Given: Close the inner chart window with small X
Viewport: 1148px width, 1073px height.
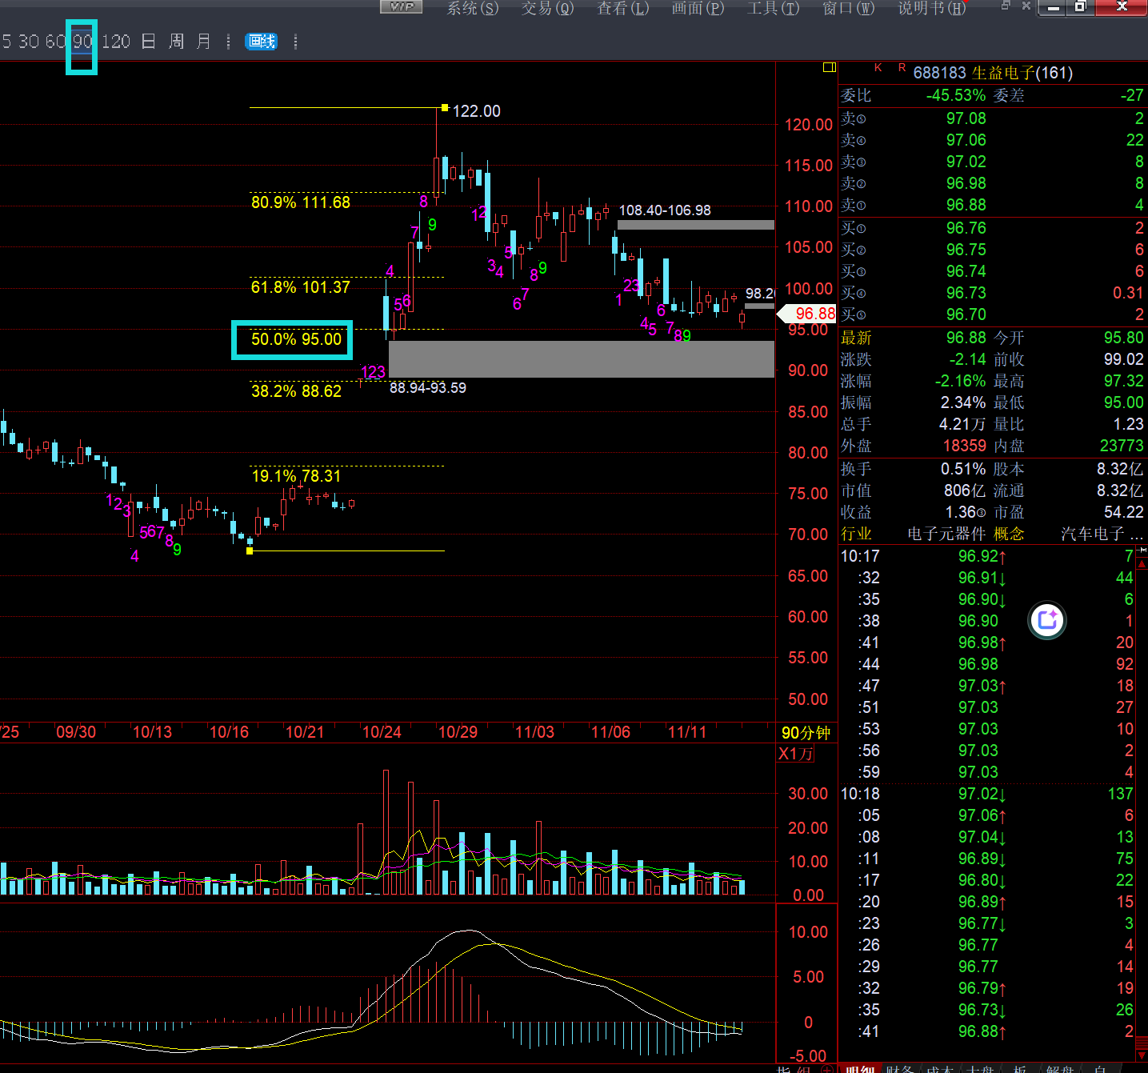Looking at the screenshot, I should pyautogui.click(x=1026, y=6).
